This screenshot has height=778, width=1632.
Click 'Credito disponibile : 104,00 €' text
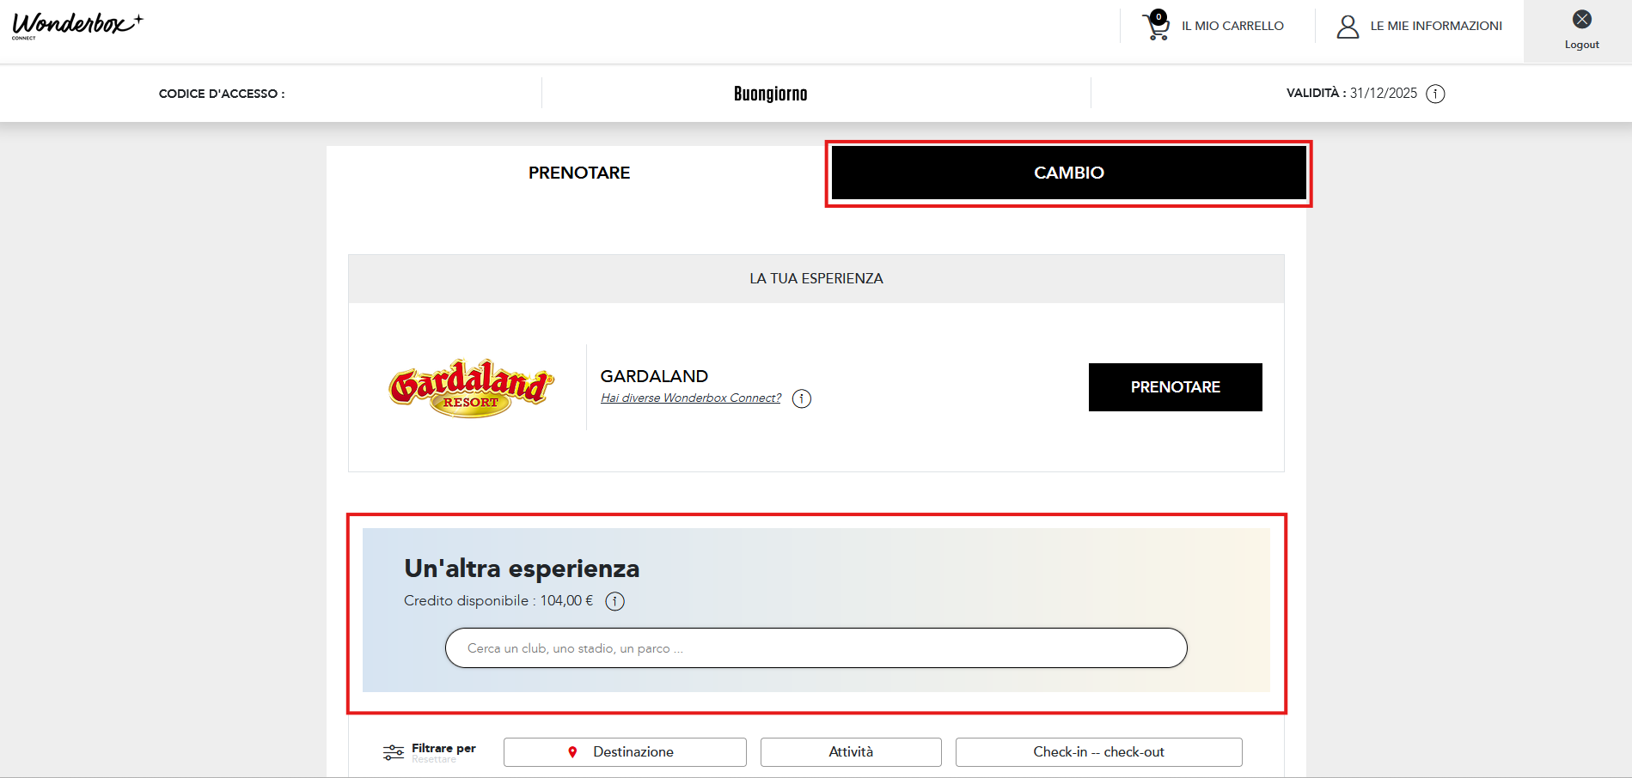click(498, 600)
